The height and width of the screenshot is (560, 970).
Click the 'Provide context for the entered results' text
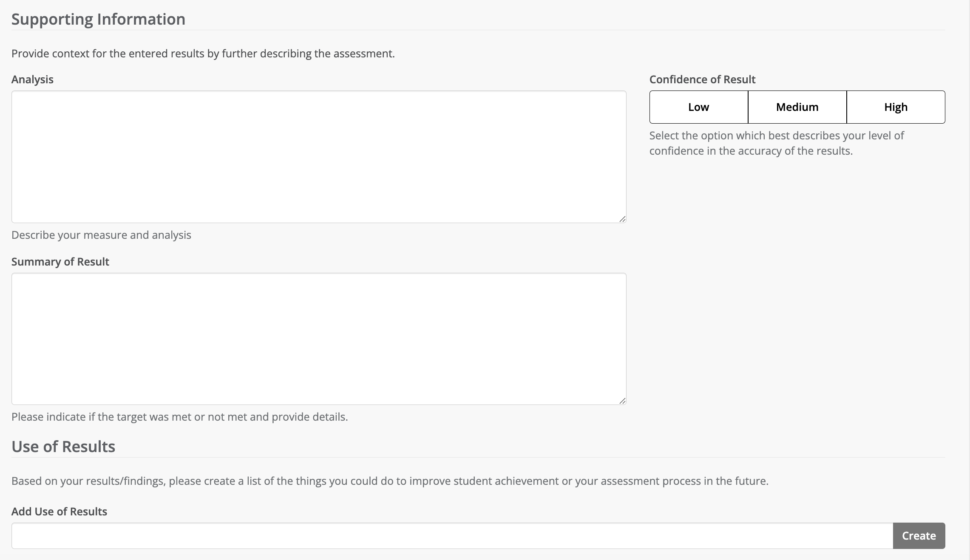203,54
